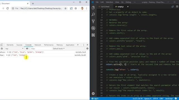Click the console.log line 29 code

[123, 70]
